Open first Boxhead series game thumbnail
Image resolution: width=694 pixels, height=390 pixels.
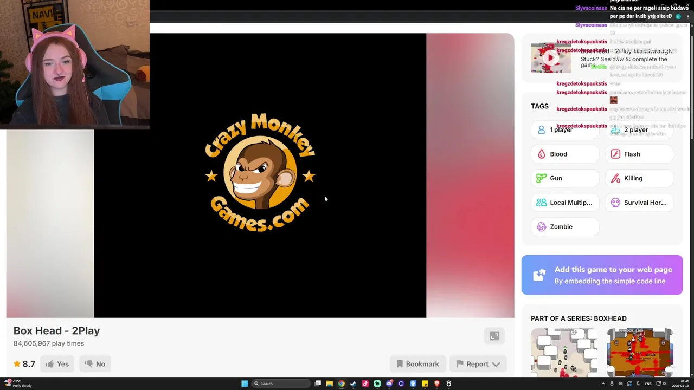tap(564, 352)
